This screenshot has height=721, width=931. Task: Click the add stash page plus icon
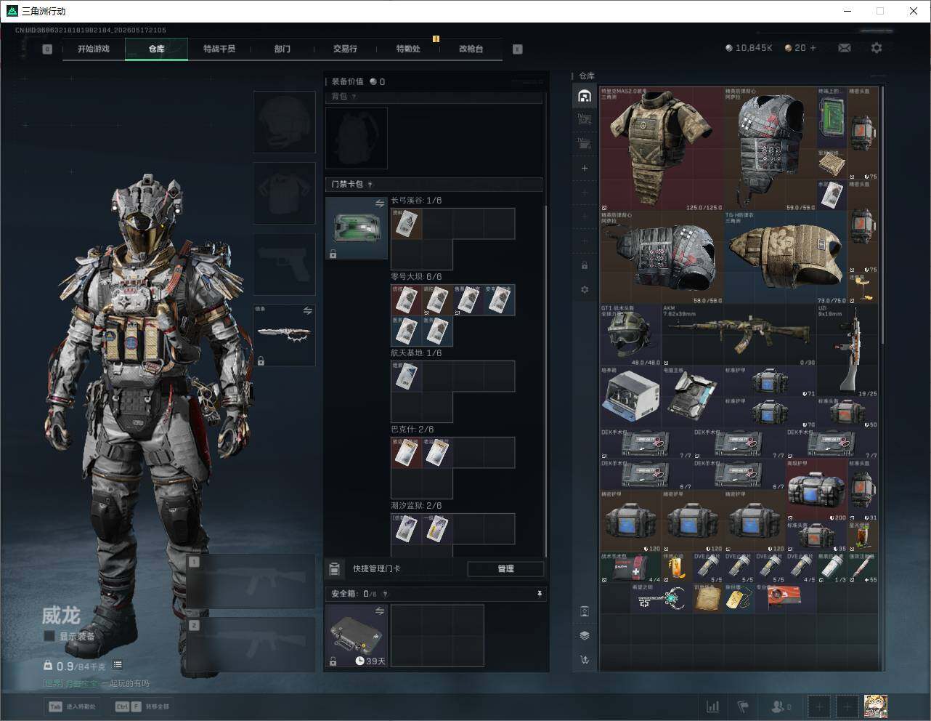[x=585, y=168]
